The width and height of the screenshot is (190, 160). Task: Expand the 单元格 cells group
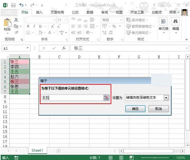click(x=163, y=26)
